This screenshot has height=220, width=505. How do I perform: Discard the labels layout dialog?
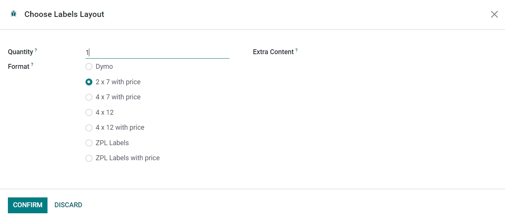click(68, 205)
